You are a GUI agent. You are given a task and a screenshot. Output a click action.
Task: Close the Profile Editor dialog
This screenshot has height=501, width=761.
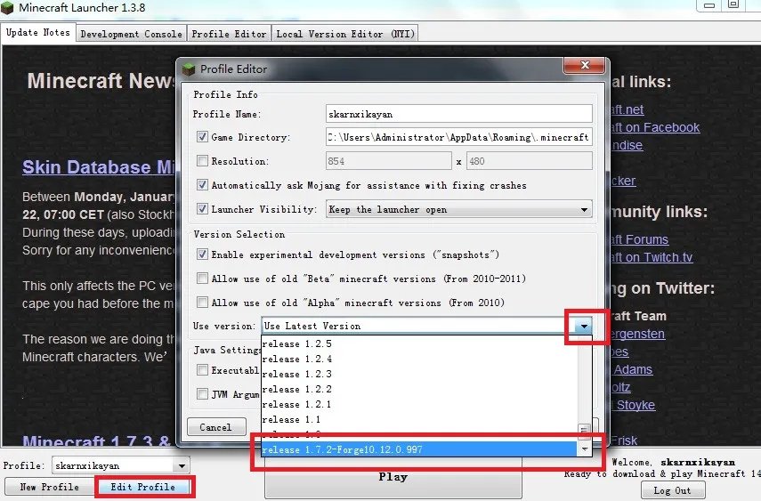[585, 66]
